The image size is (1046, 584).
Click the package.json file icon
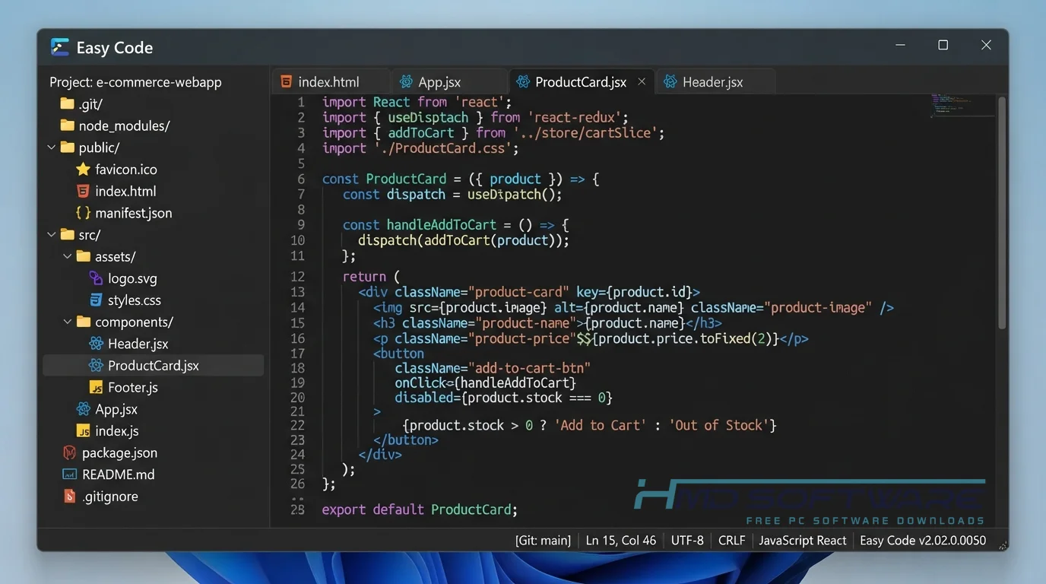coord(70,452)
